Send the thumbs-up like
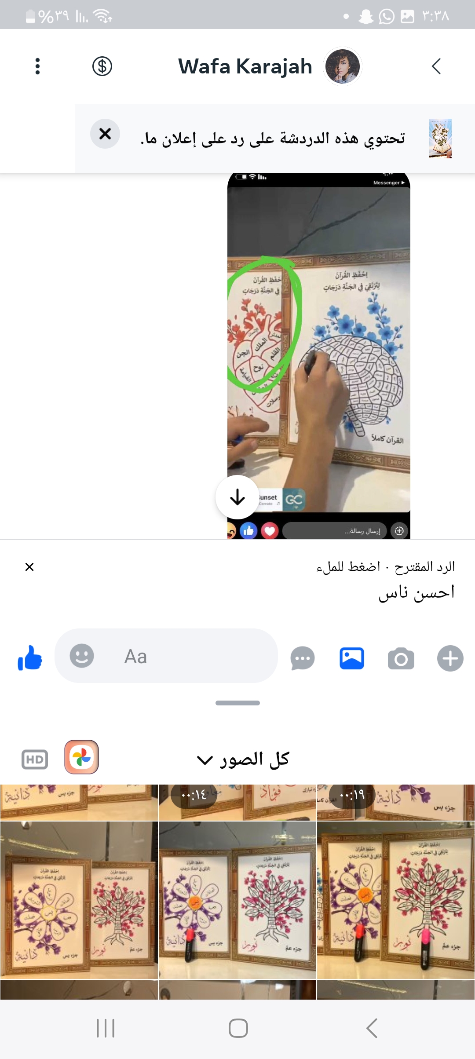The image size is (475, 1059). (x=29, y=658)
